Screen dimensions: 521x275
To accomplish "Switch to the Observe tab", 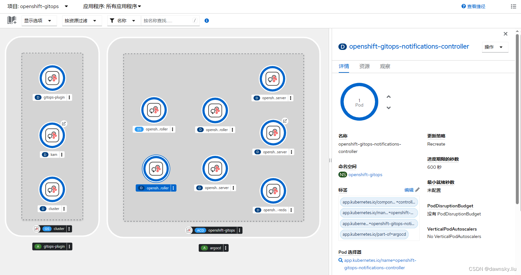I will 385,66.
